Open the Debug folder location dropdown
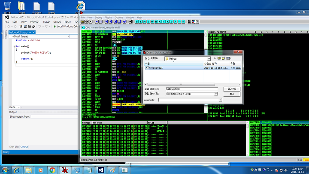 (209, 58)
